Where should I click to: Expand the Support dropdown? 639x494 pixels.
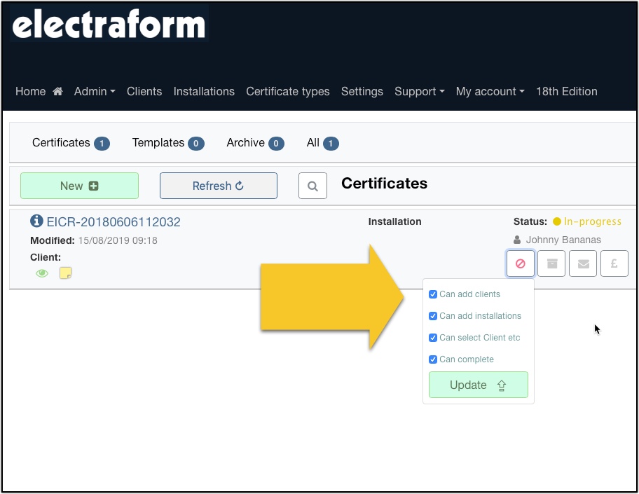[x=419, y=91]
